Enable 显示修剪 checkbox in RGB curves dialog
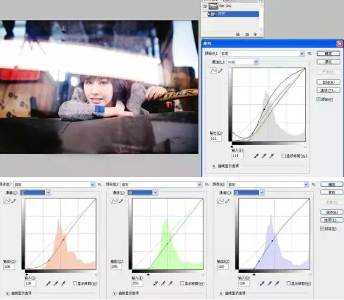Screen dimensions: 344x300 (284, 156)
